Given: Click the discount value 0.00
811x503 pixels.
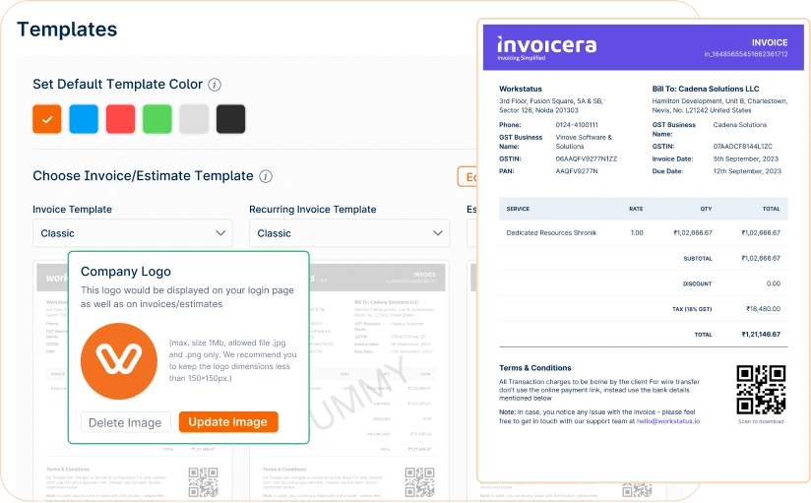Looking at the screenshot, I should click(774, 283).
